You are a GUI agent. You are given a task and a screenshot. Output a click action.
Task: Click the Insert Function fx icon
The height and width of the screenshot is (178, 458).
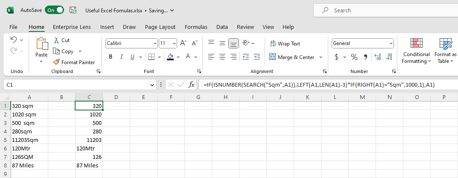coord(192,85)
